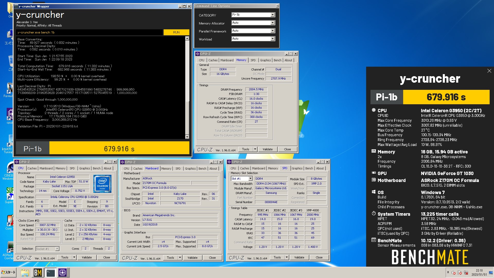Open Tools dropdown arrow in CPU-Z Memory window
The image size is (494, 278).
(x=255, y=149)
